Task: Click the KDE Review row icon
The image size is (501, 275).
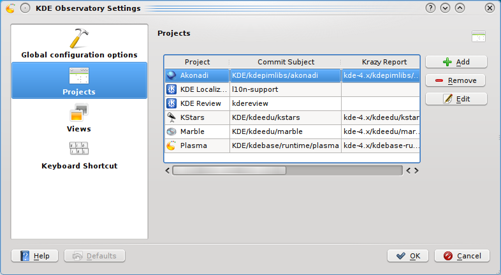Action: click(171, 103)
